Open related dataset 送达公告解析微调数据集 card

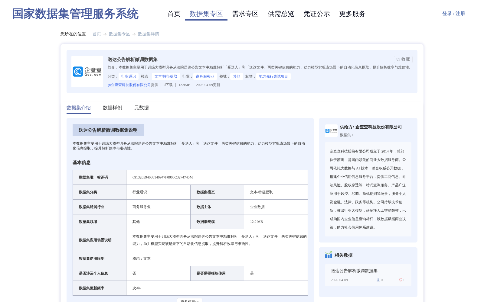pyautogui.click(x=368, y=275)
